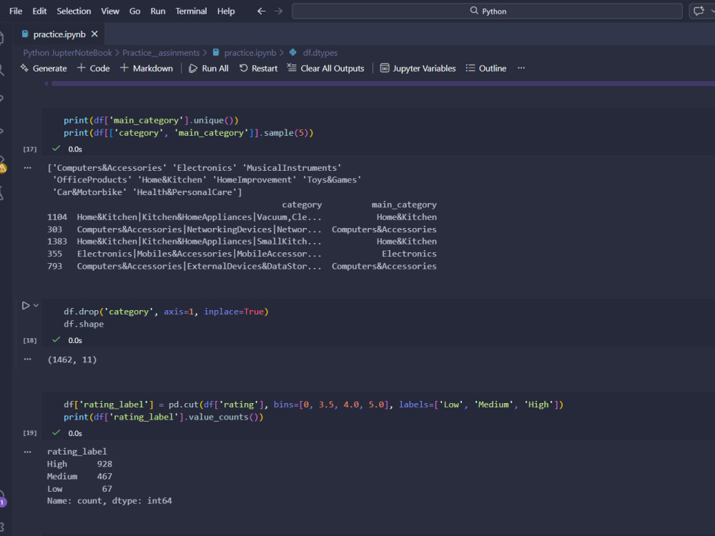Click the High 928 output row
715x536 pixels.
coord(79,464)
